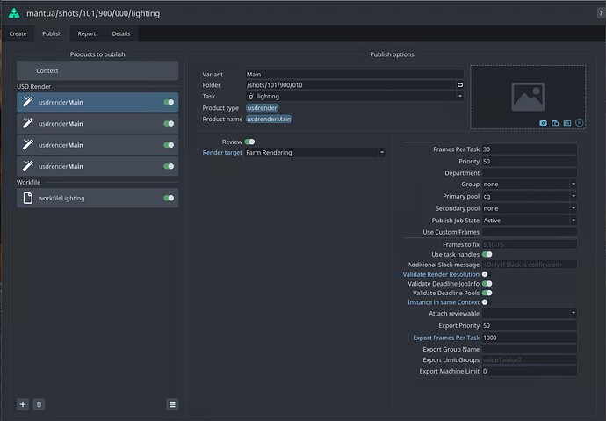Select the Publish tab
Screen dimensions: 606x421
coord(52,33)
